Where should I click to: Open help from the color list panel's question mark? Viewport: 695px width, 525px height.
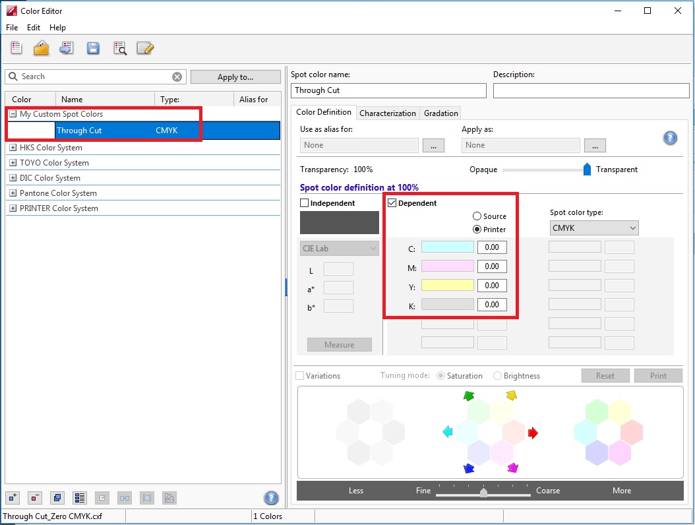pyautogui.click(x=271, y=498)
